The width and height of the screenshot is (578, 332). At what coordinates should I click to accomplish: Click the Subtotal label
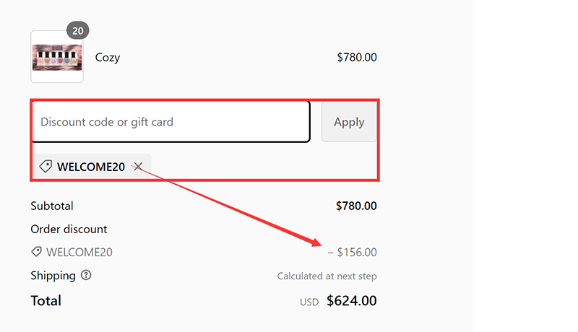(x=52, y=206)
